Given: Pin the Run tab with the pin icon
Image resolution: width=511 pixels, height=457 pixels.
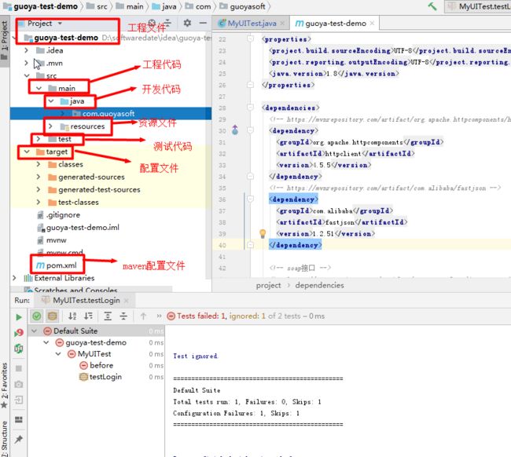Looking at the screenshot, I should 19,440.
